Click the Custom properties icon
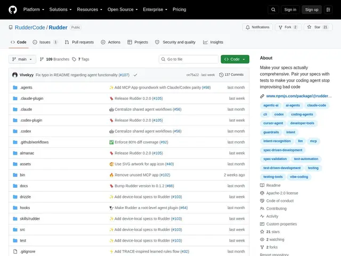This screenshot has width=341, height=256. point(262,224)
